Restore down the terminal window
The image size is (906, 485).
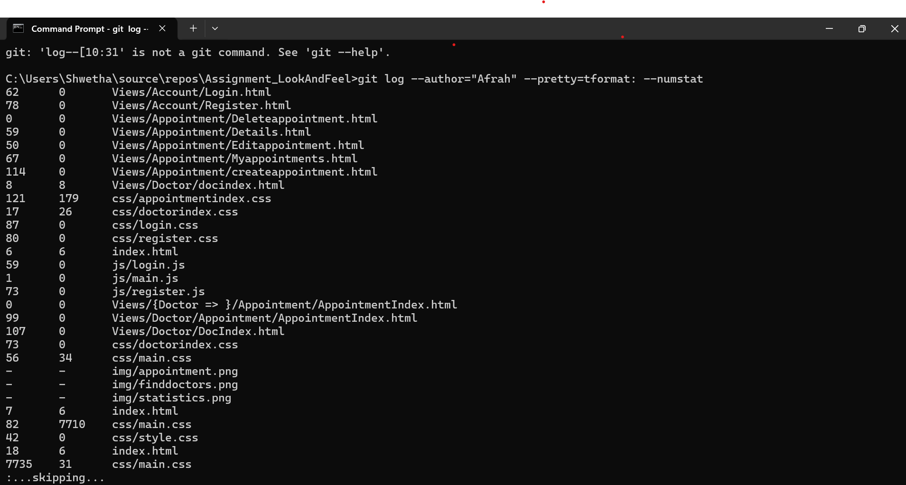pos(862,28)
